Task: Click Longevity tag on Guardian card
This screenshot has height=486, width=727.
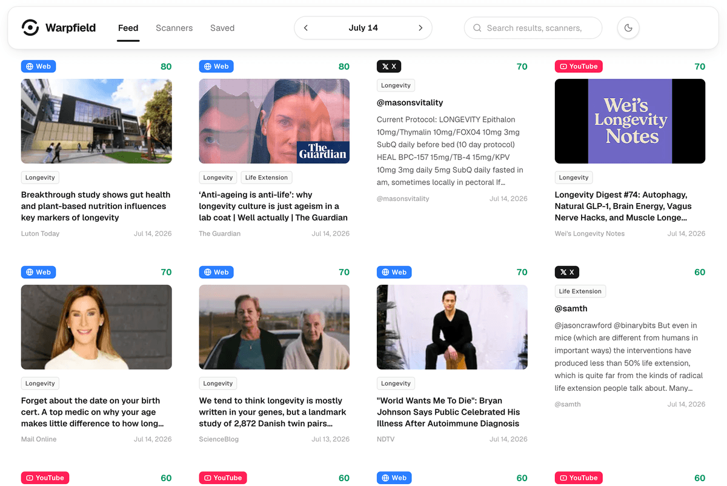Action: 218,178
